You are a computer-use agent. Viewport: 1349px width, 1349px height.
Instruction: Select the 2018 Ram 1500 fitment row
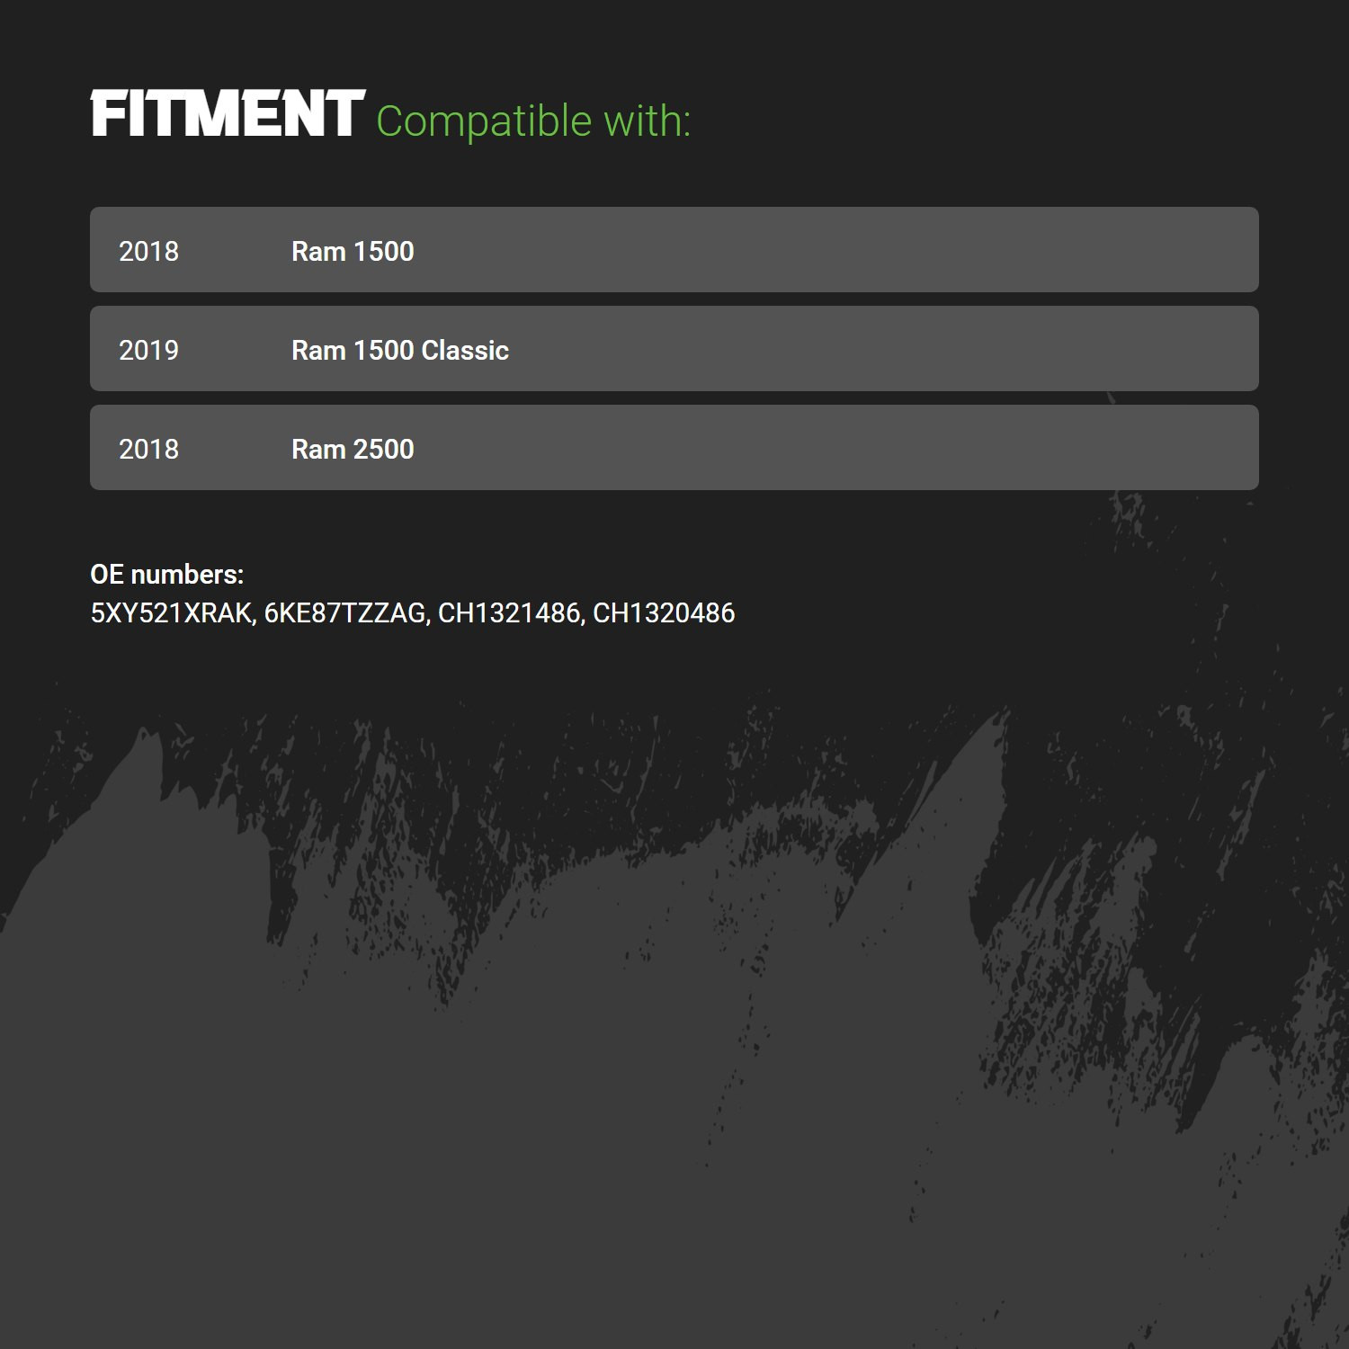(674, 250)
